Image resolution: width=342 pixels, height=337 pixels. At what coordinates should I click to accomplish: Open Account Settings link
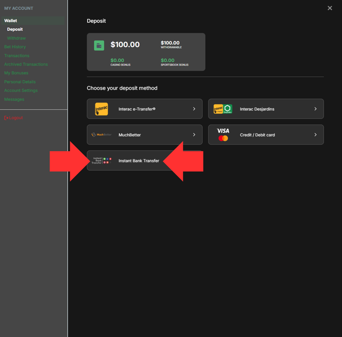21,91
